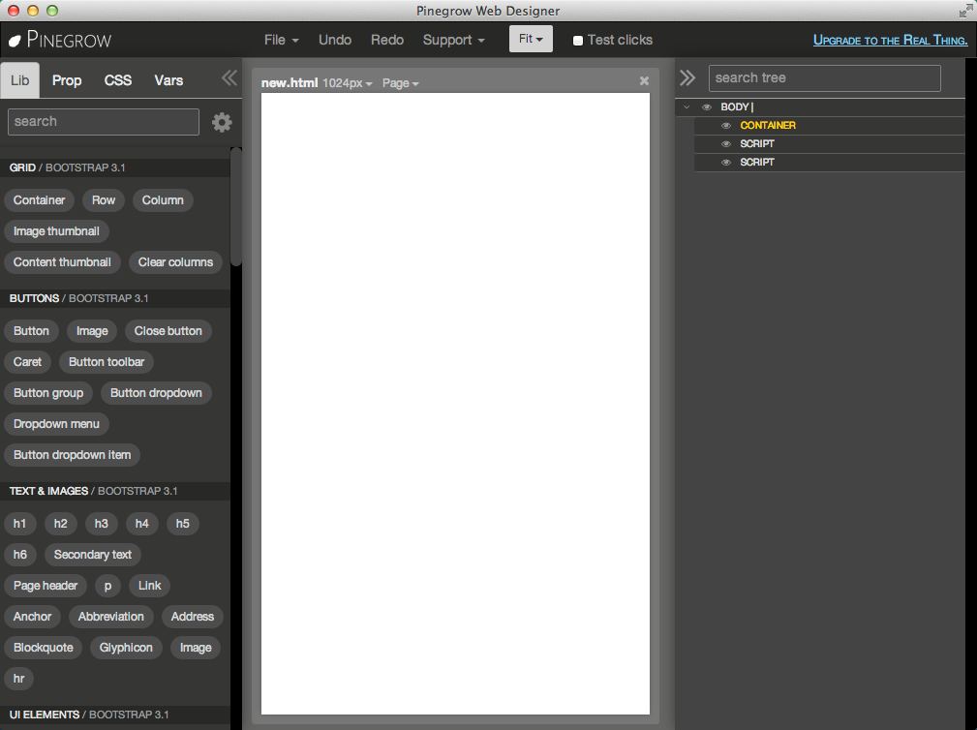
Task: Select the p paragraph component
Action: tap(107, 586)
